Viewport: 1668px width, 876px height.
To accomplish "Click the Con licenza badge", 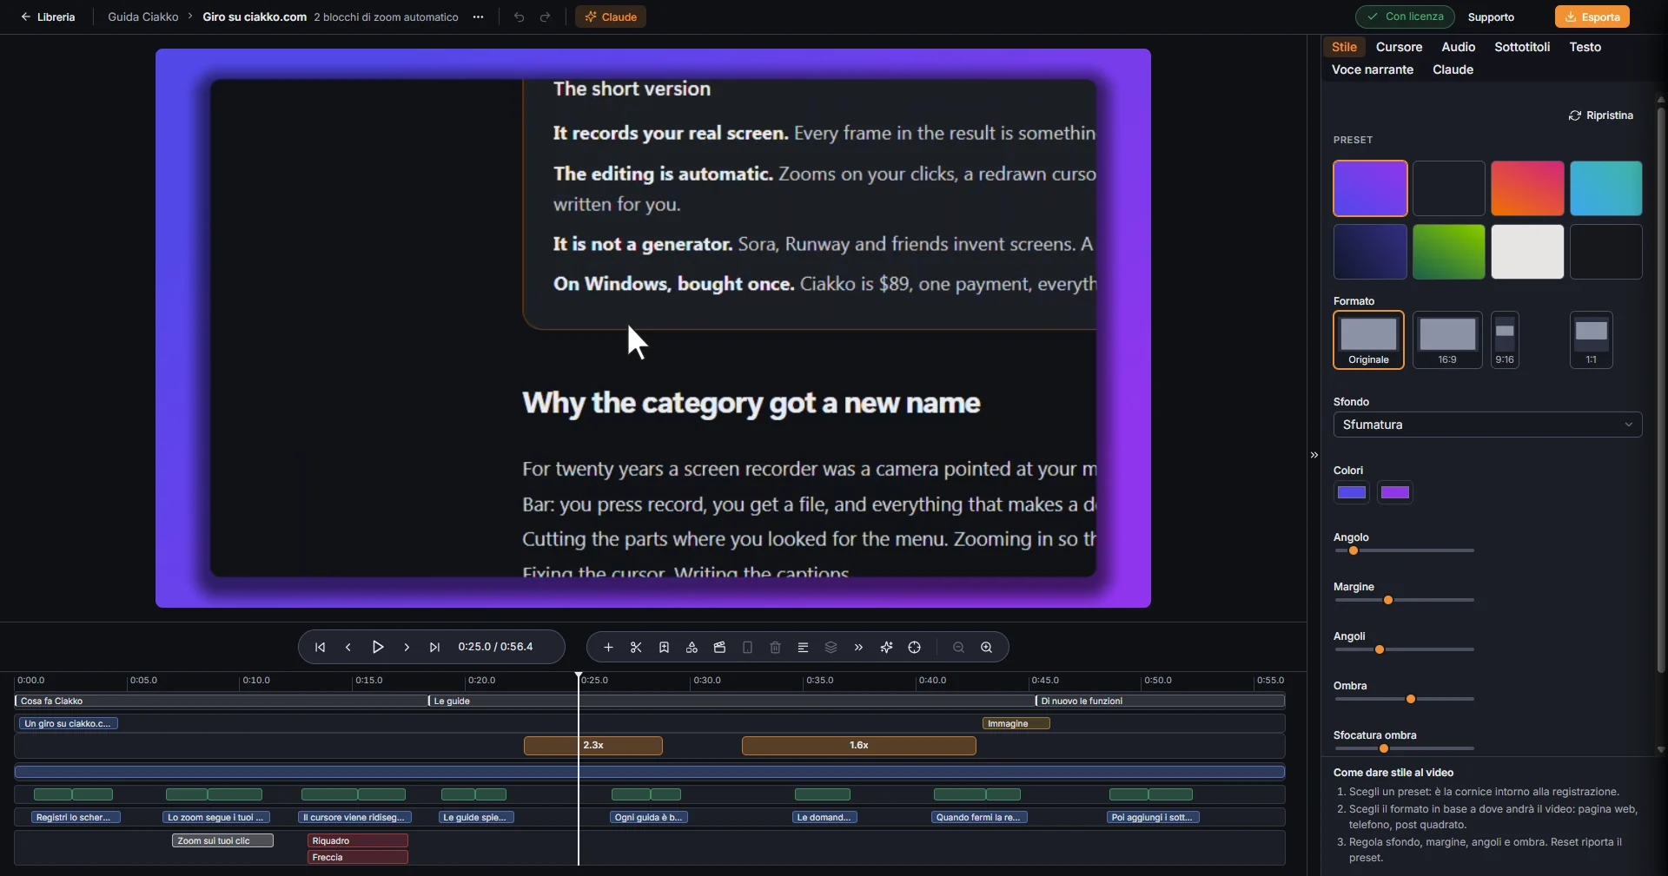I will click(x=1405, y=16).
